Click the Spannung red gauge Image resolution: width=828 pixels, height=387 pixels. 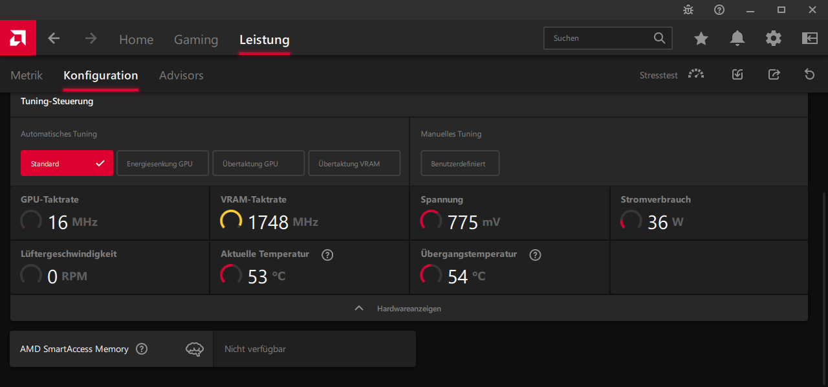click(431, 221)
